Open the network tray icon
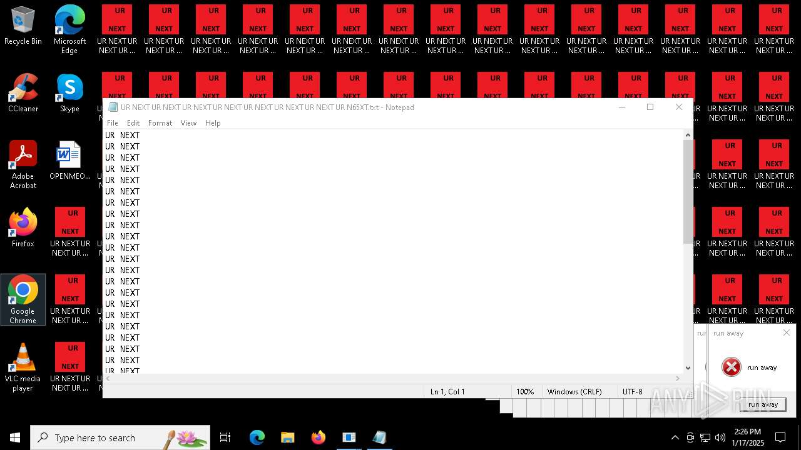The width and height of the screenshot is (801, 450). point(705,437)
